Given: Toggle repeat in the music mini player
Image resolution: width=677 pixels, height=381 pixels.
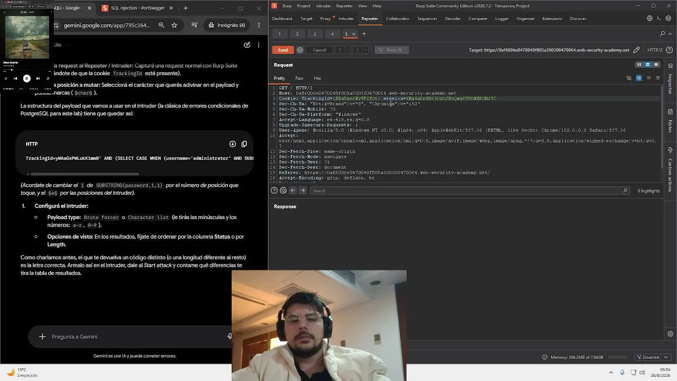Looking at the screenshot, I should (48, 78).
